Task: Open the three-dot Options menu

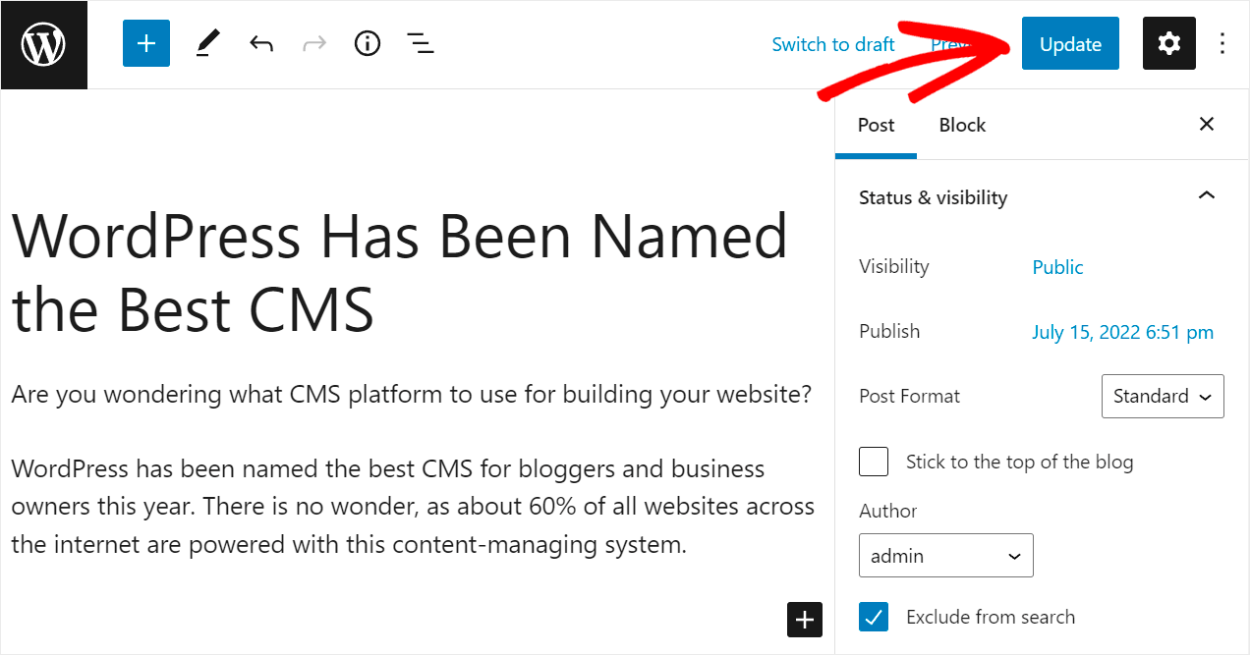Action: point(1222,43)
